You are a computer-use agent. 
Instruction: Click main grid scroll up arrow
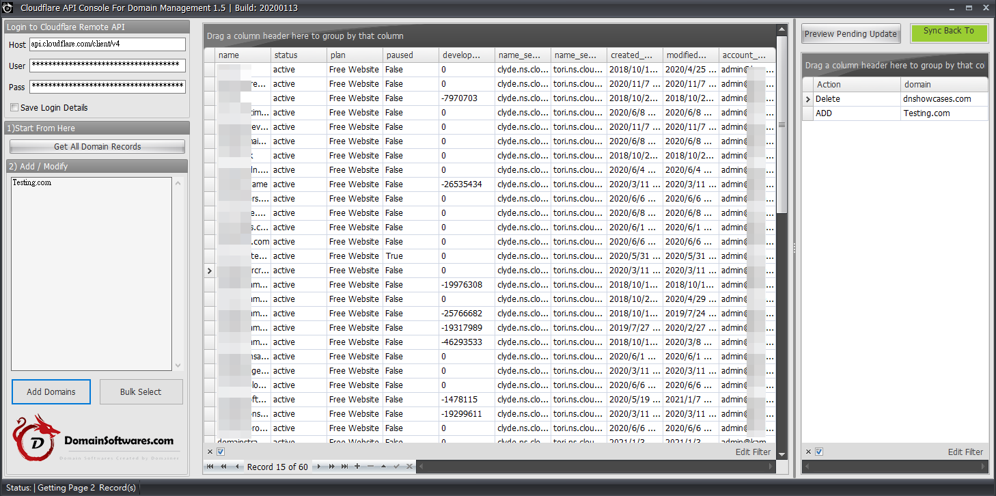tap(781, 30)
